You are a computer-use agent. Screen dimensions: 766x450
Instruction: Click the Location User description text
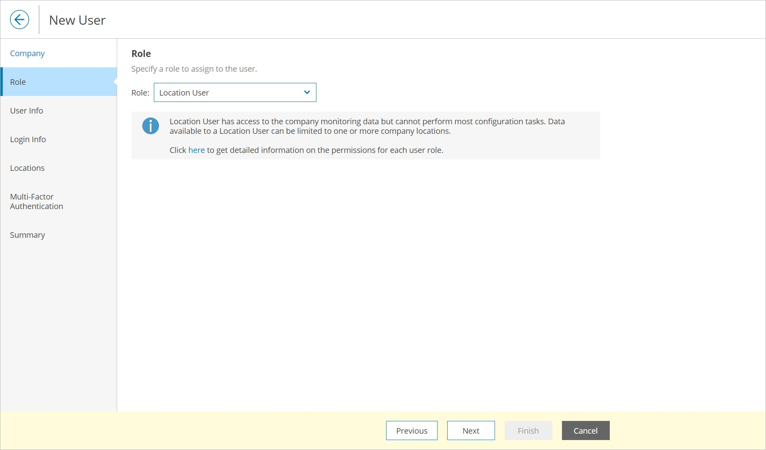pyautogui.click(x=367, y=126)
